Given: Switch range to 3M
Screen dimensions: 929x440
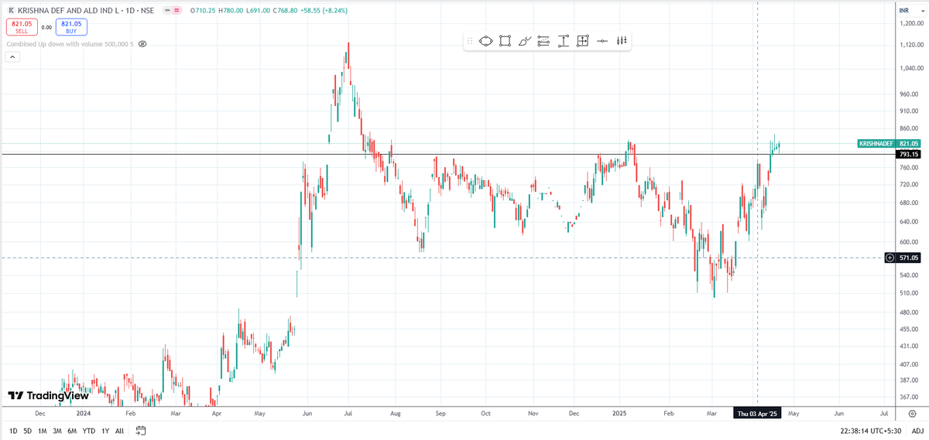Looking at the screenshot, I should point(57,431).
